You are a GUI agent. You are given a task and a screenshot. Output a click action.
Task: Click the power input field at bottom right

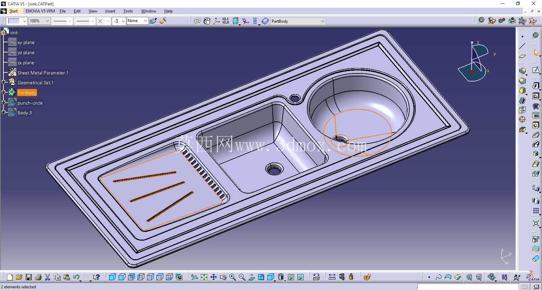pos(468,287)
